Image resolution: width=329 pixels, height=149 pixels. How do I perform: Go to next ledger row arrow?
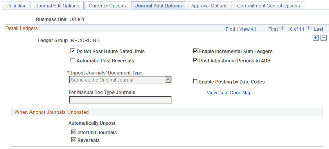point(308,28)
